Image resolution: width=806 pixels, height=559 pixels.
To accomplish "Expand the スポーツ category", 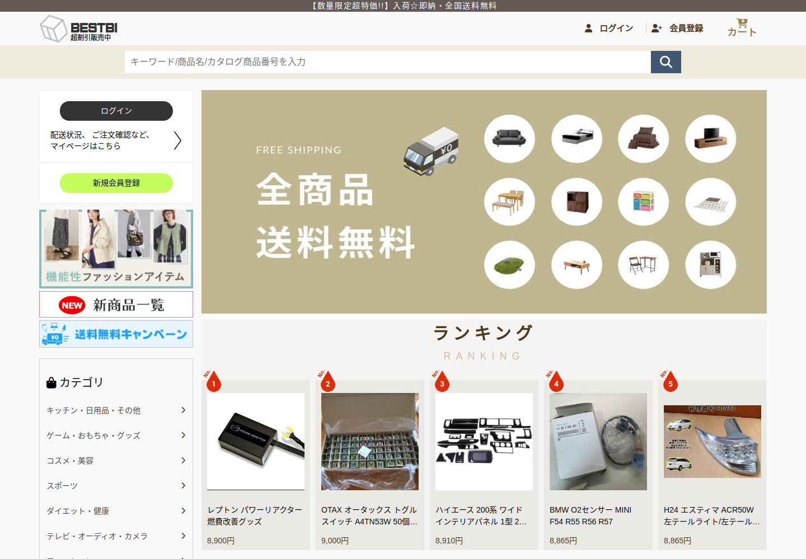I will coord(116,486).
